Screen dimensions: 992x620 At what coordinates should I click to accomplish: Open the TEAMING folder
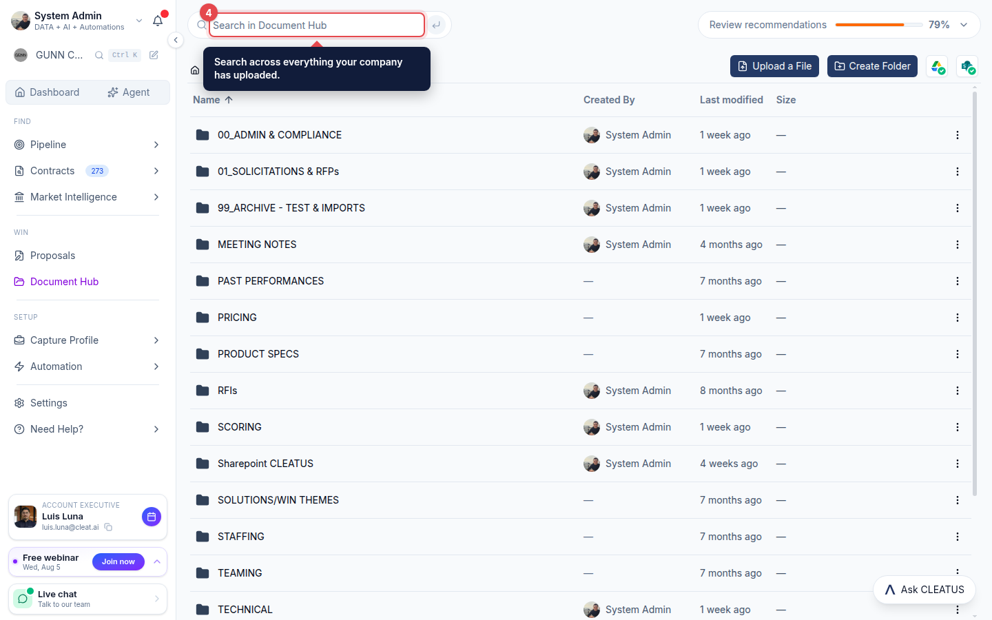click(240, 573)
